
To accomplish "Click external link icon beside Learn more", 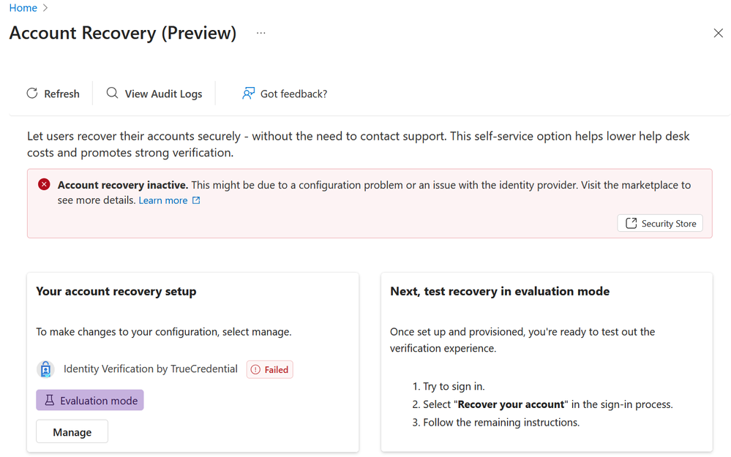I will (x=196, y=200).
